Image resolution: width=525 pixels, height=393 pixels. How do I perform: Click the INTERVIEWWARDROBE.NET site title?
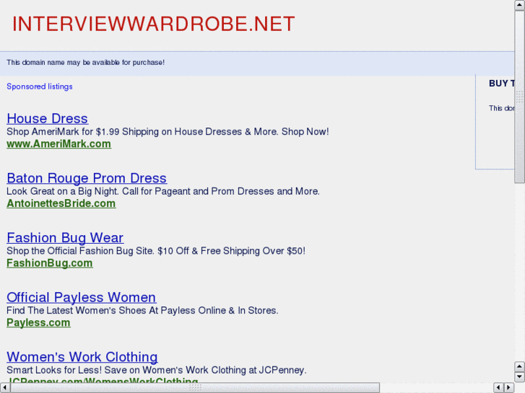(x=153, y=24)
